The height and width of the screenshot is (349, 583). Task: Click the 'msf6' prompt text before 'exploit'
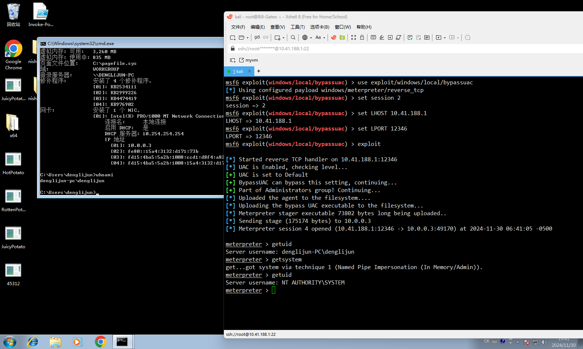coord(232,144)
